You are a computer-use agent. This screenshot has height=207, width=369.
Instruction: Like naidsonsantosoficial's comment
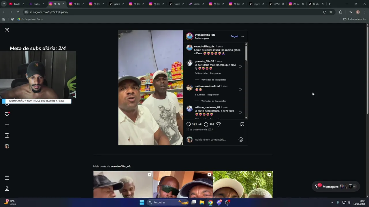click(x=240, y=90)
